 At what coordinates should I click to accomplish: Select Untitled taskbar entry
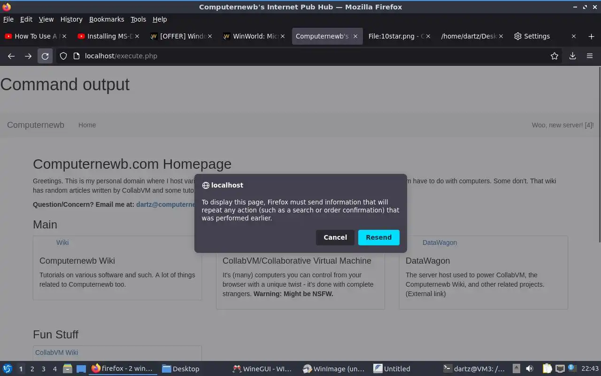(x=405, y=368)
